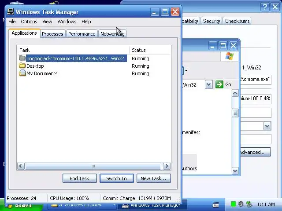Select the My Documents task row

pos(94,73)
